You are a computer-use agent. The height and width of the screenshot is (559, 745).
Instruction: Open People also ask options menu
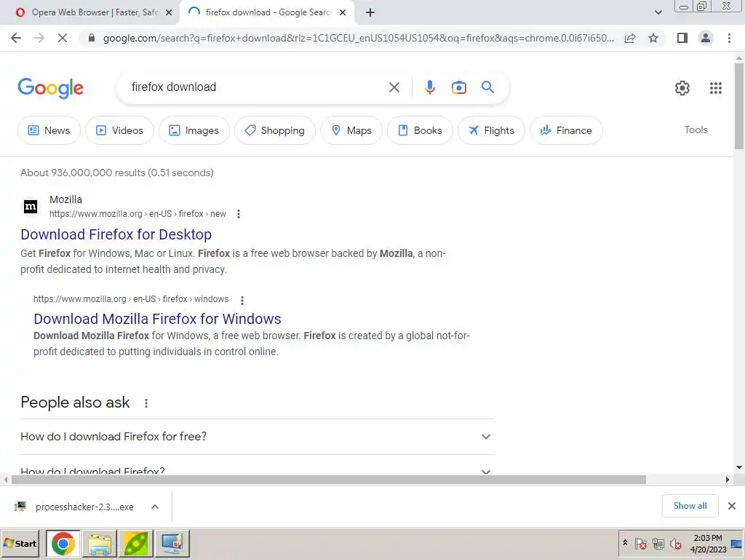pyautogui.click(x=146, y=403)
